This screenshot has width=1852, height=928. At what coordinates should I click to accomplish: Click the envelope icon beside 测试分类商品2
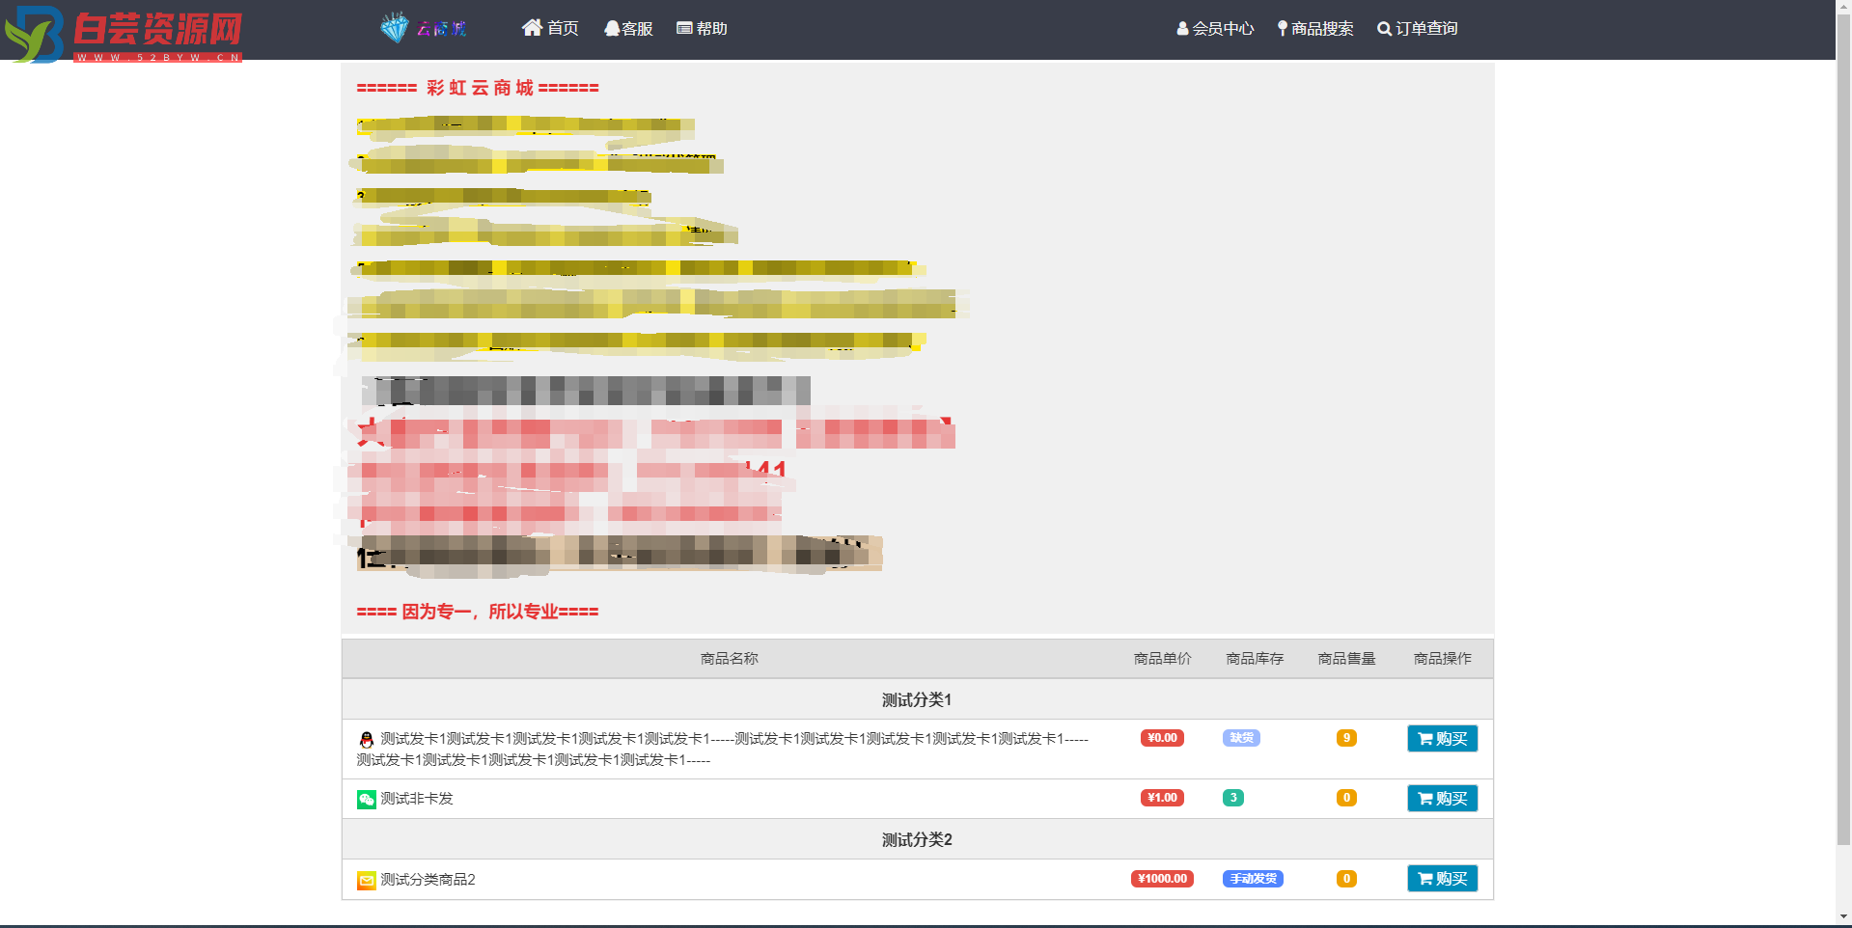coord(367,880)
